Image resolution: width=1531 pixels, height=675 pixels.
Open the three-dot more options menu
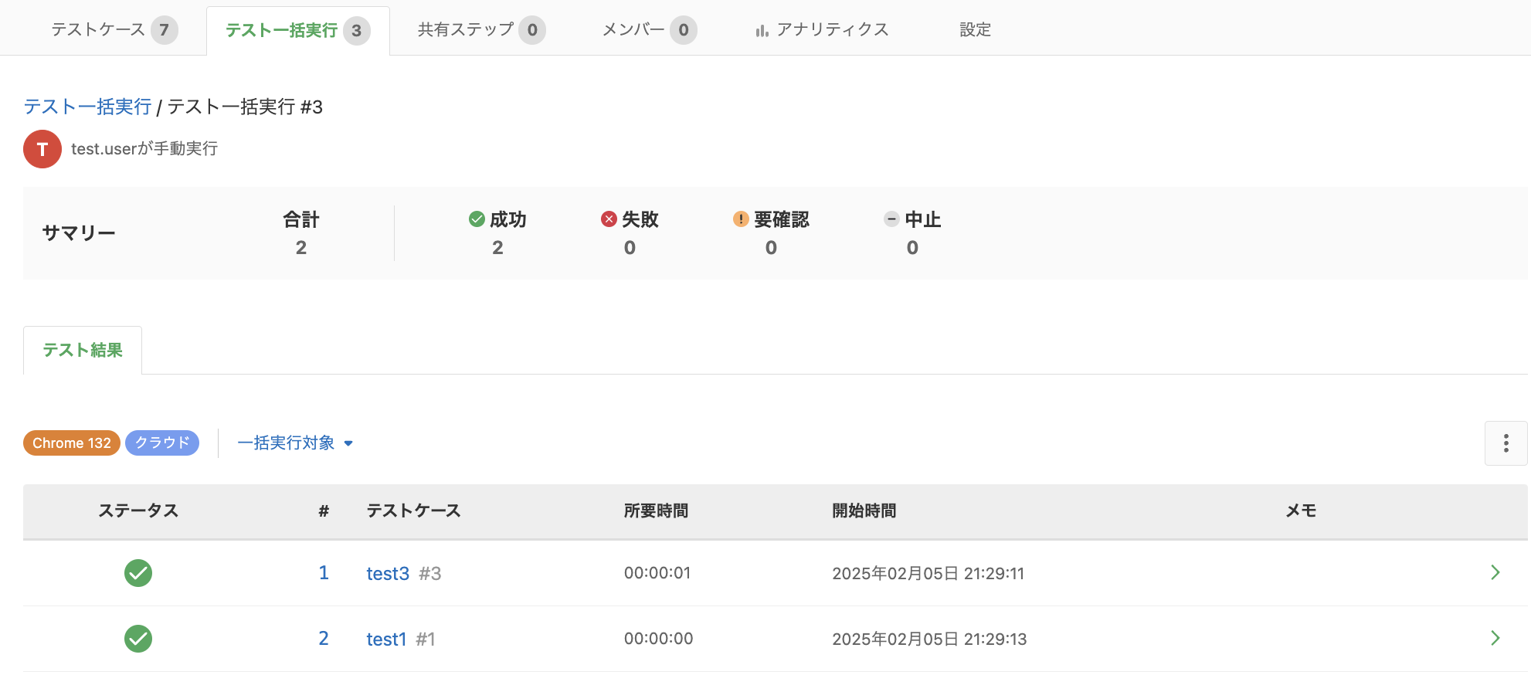pos(1506,443)
